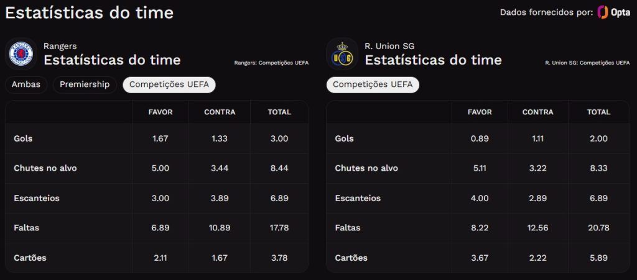Click Union SG FAVOR column header

[480, 112]
